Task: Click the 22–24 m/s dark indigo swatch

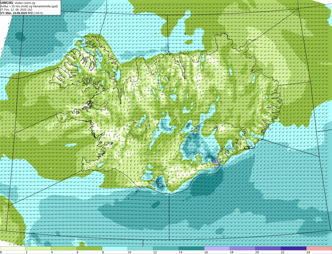Action: click(294, 249)
